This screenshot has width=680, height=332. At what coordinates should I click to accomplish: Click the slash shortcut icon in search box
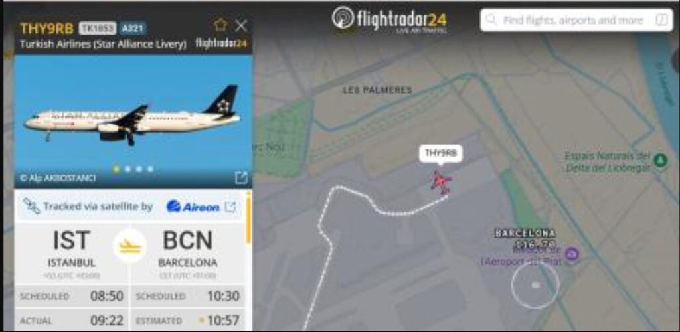click(x=661, y=20)
